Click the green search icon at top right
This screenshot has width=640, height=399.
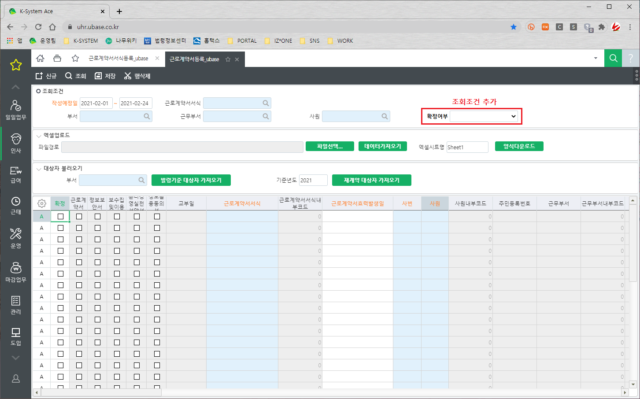(x=613, y=58)
